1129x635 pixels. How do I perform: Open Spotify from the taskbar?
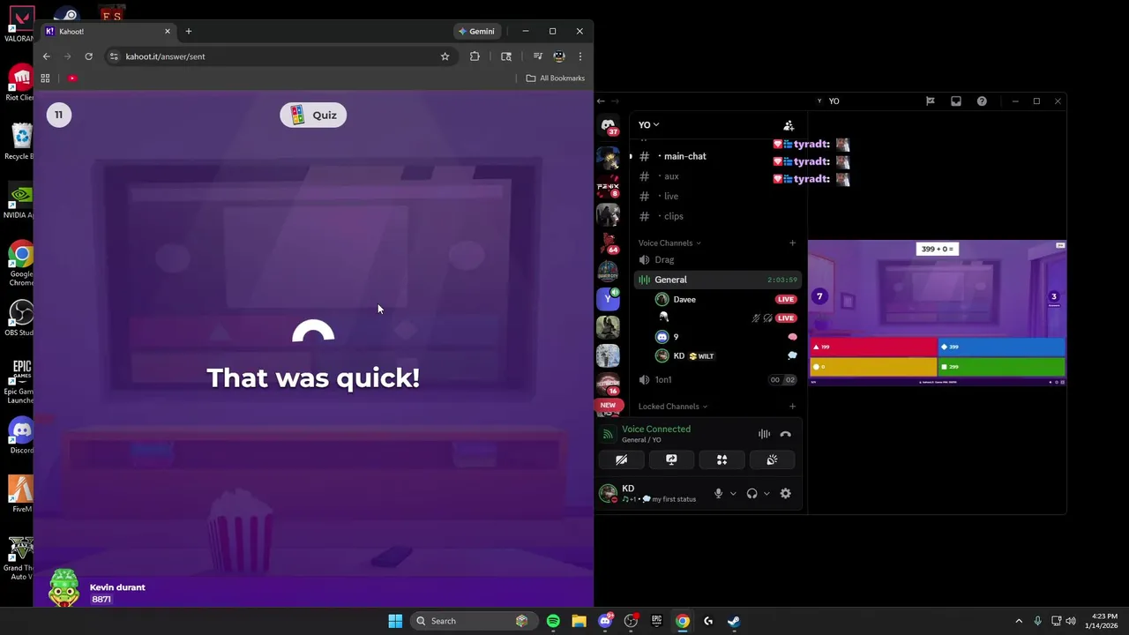[553, 621]
